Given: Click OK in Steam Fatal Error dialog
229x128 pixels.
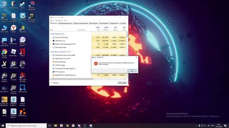Looking at the screenshot, I should pos(132,71).
